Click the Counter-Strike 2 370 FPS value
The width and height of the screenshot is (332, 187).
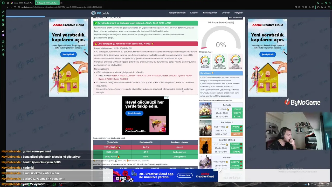point(236,144)
